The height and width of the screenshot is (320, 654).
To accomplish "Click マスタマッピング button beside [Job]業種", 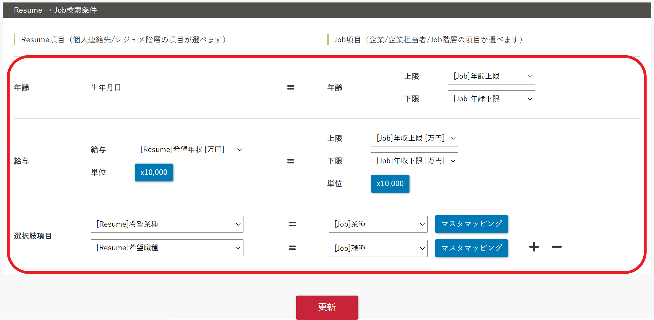I will tap(471, 224).
